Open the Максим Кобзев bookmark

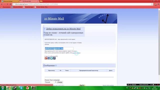click(x=17, y=7)
